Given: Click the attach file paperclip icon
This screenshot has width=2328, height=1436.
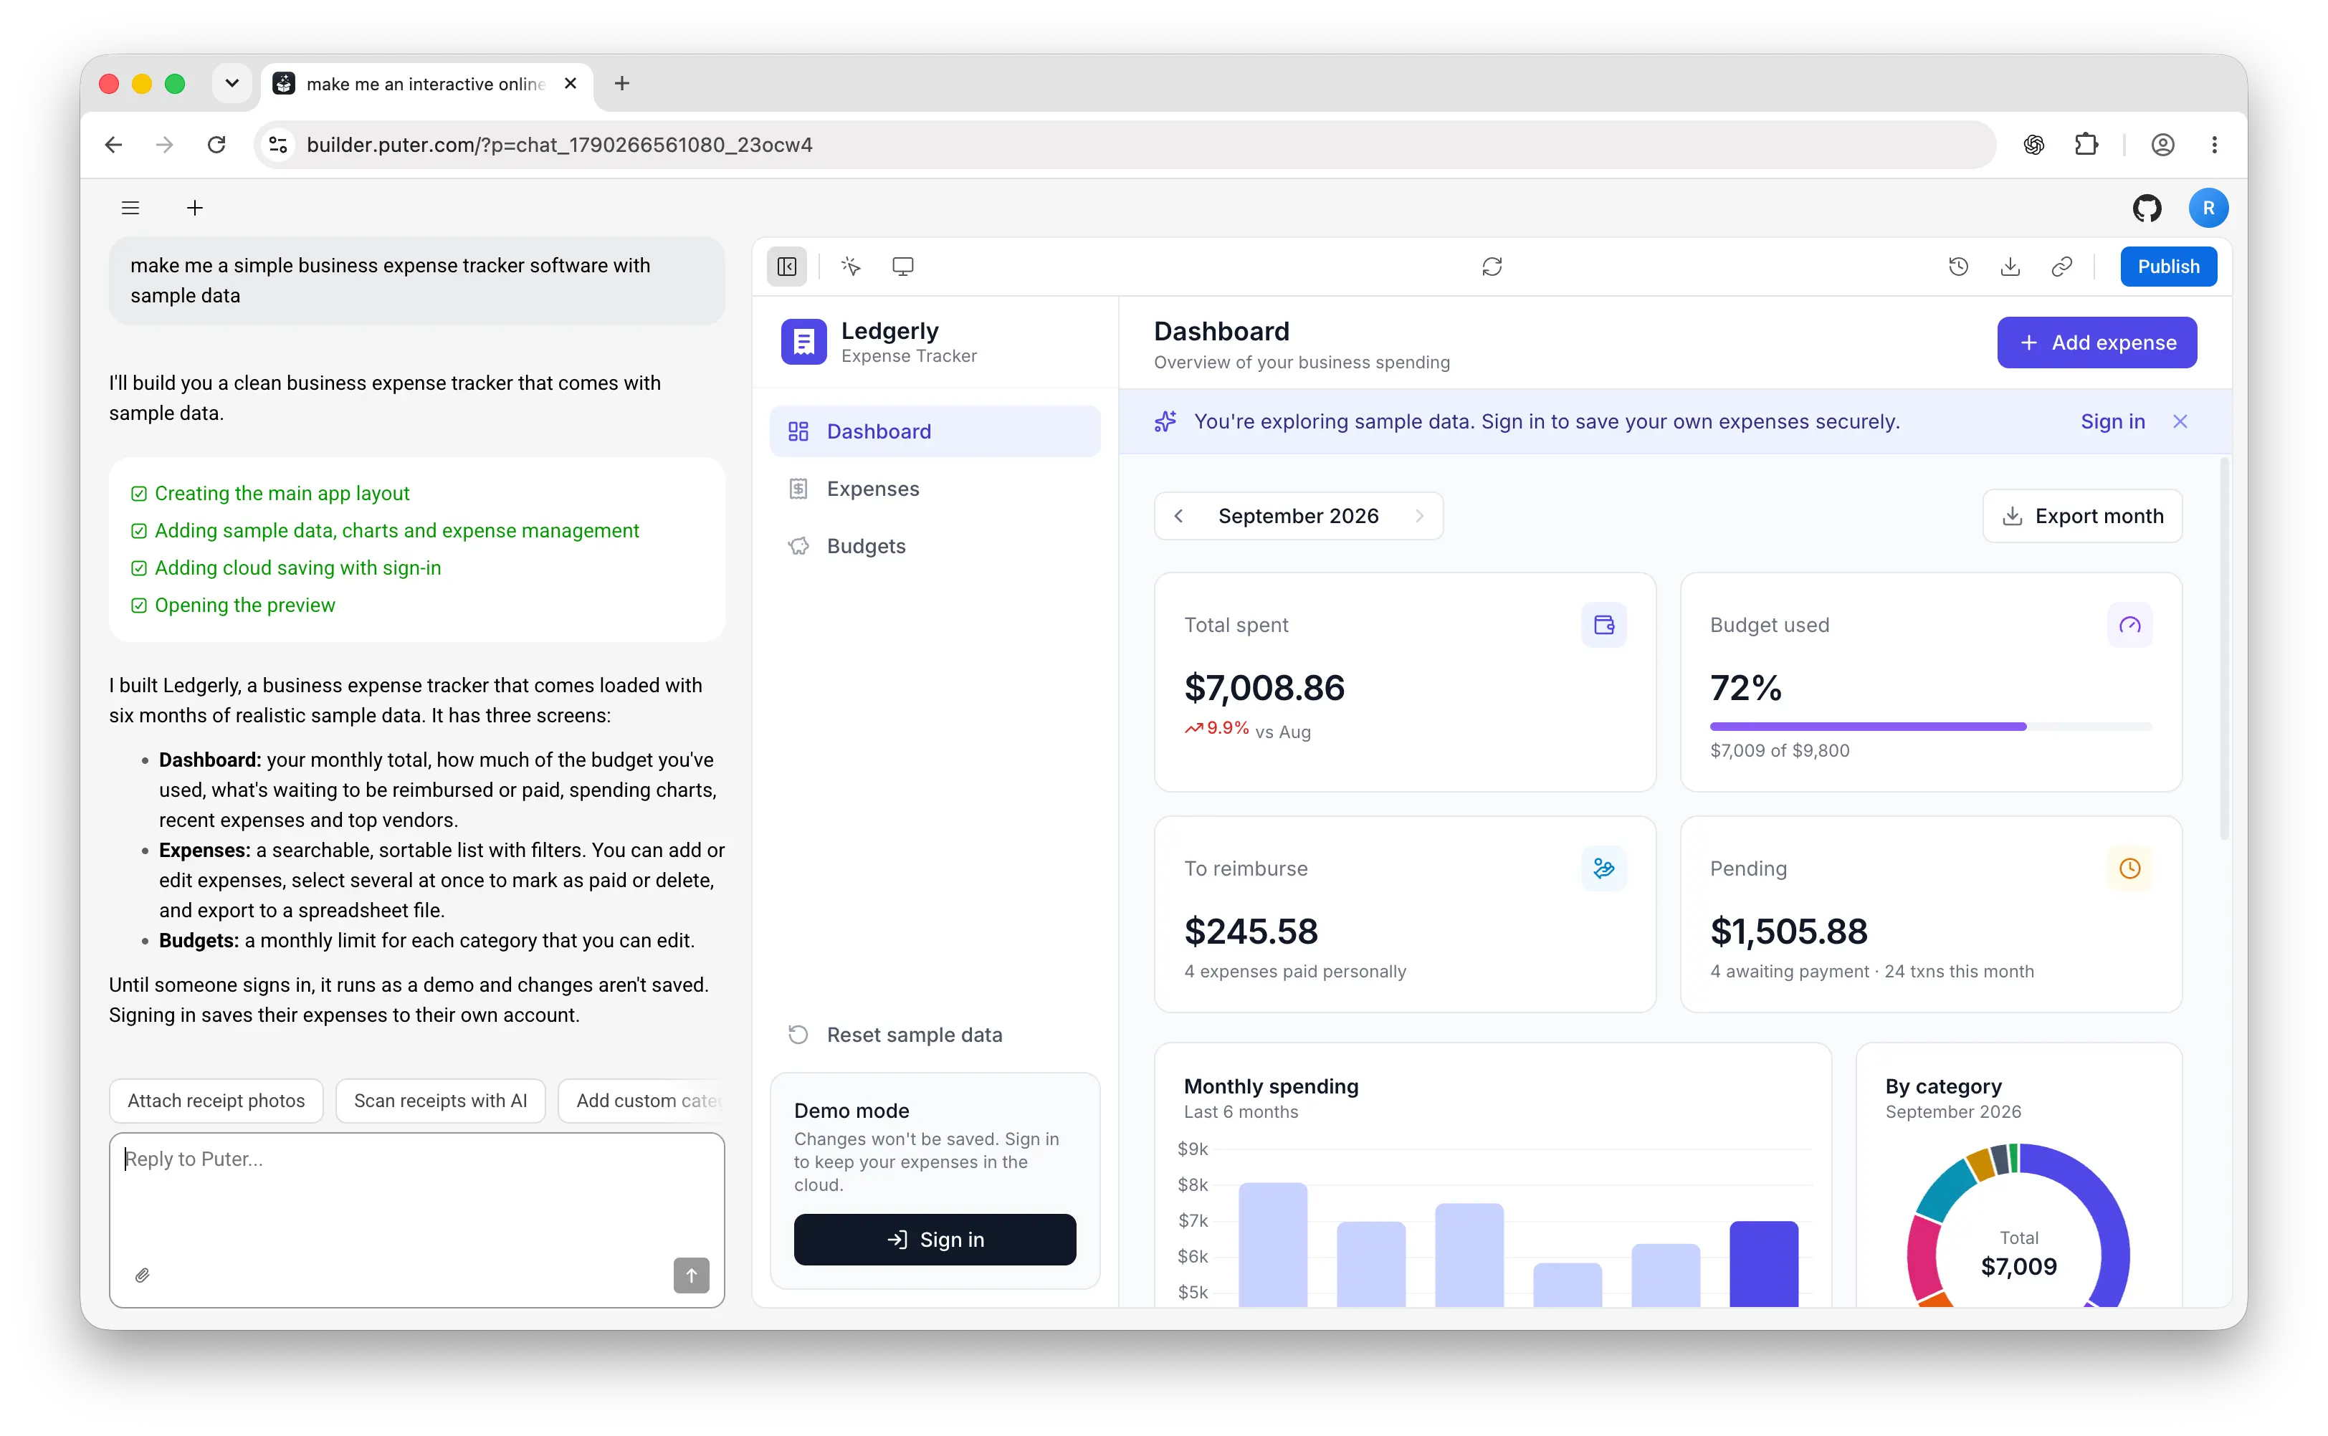Looking at the screenshot, I should 143,1275.
